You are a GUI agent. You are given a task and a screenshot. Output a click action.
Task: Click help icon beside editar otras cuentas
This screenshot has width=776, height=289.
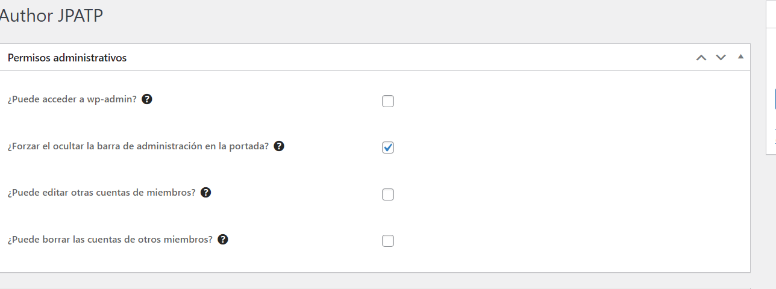click(x=205, y=192)
